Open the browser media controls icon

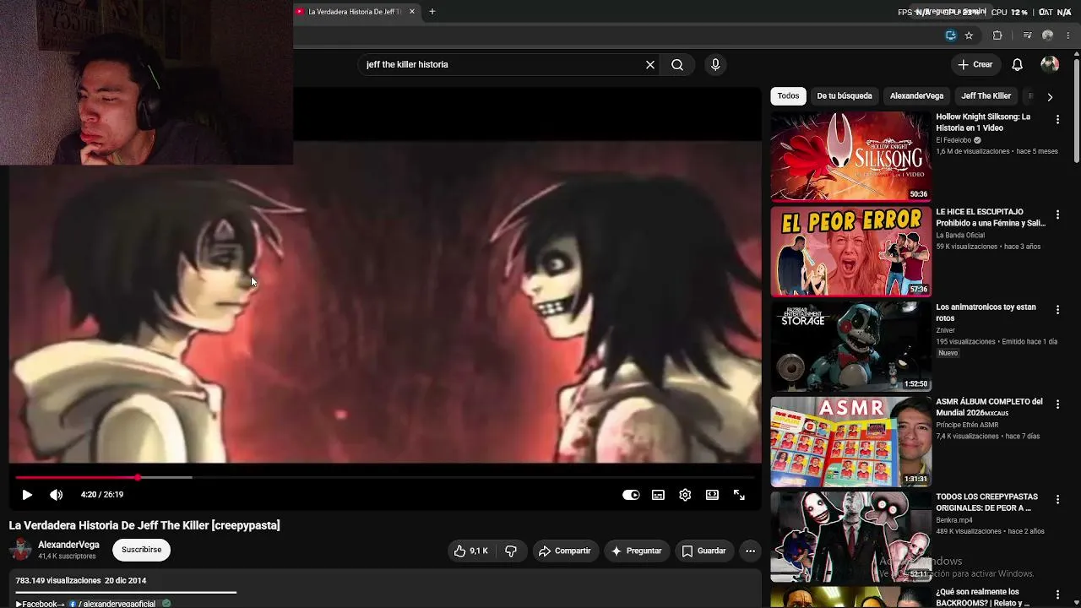click(1027, 35)
